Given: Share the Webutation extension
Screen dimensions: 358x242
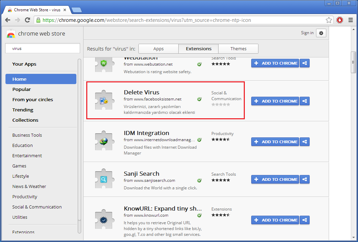Looking at the screenshot, I should coord(304,63).
